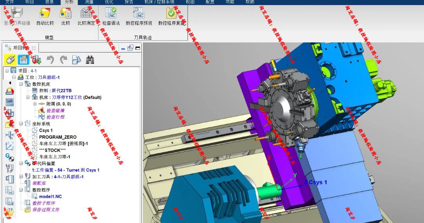Click the sidebar control screen icon
424x223 pixels.
pyautogui.click(x=10, y=102)
